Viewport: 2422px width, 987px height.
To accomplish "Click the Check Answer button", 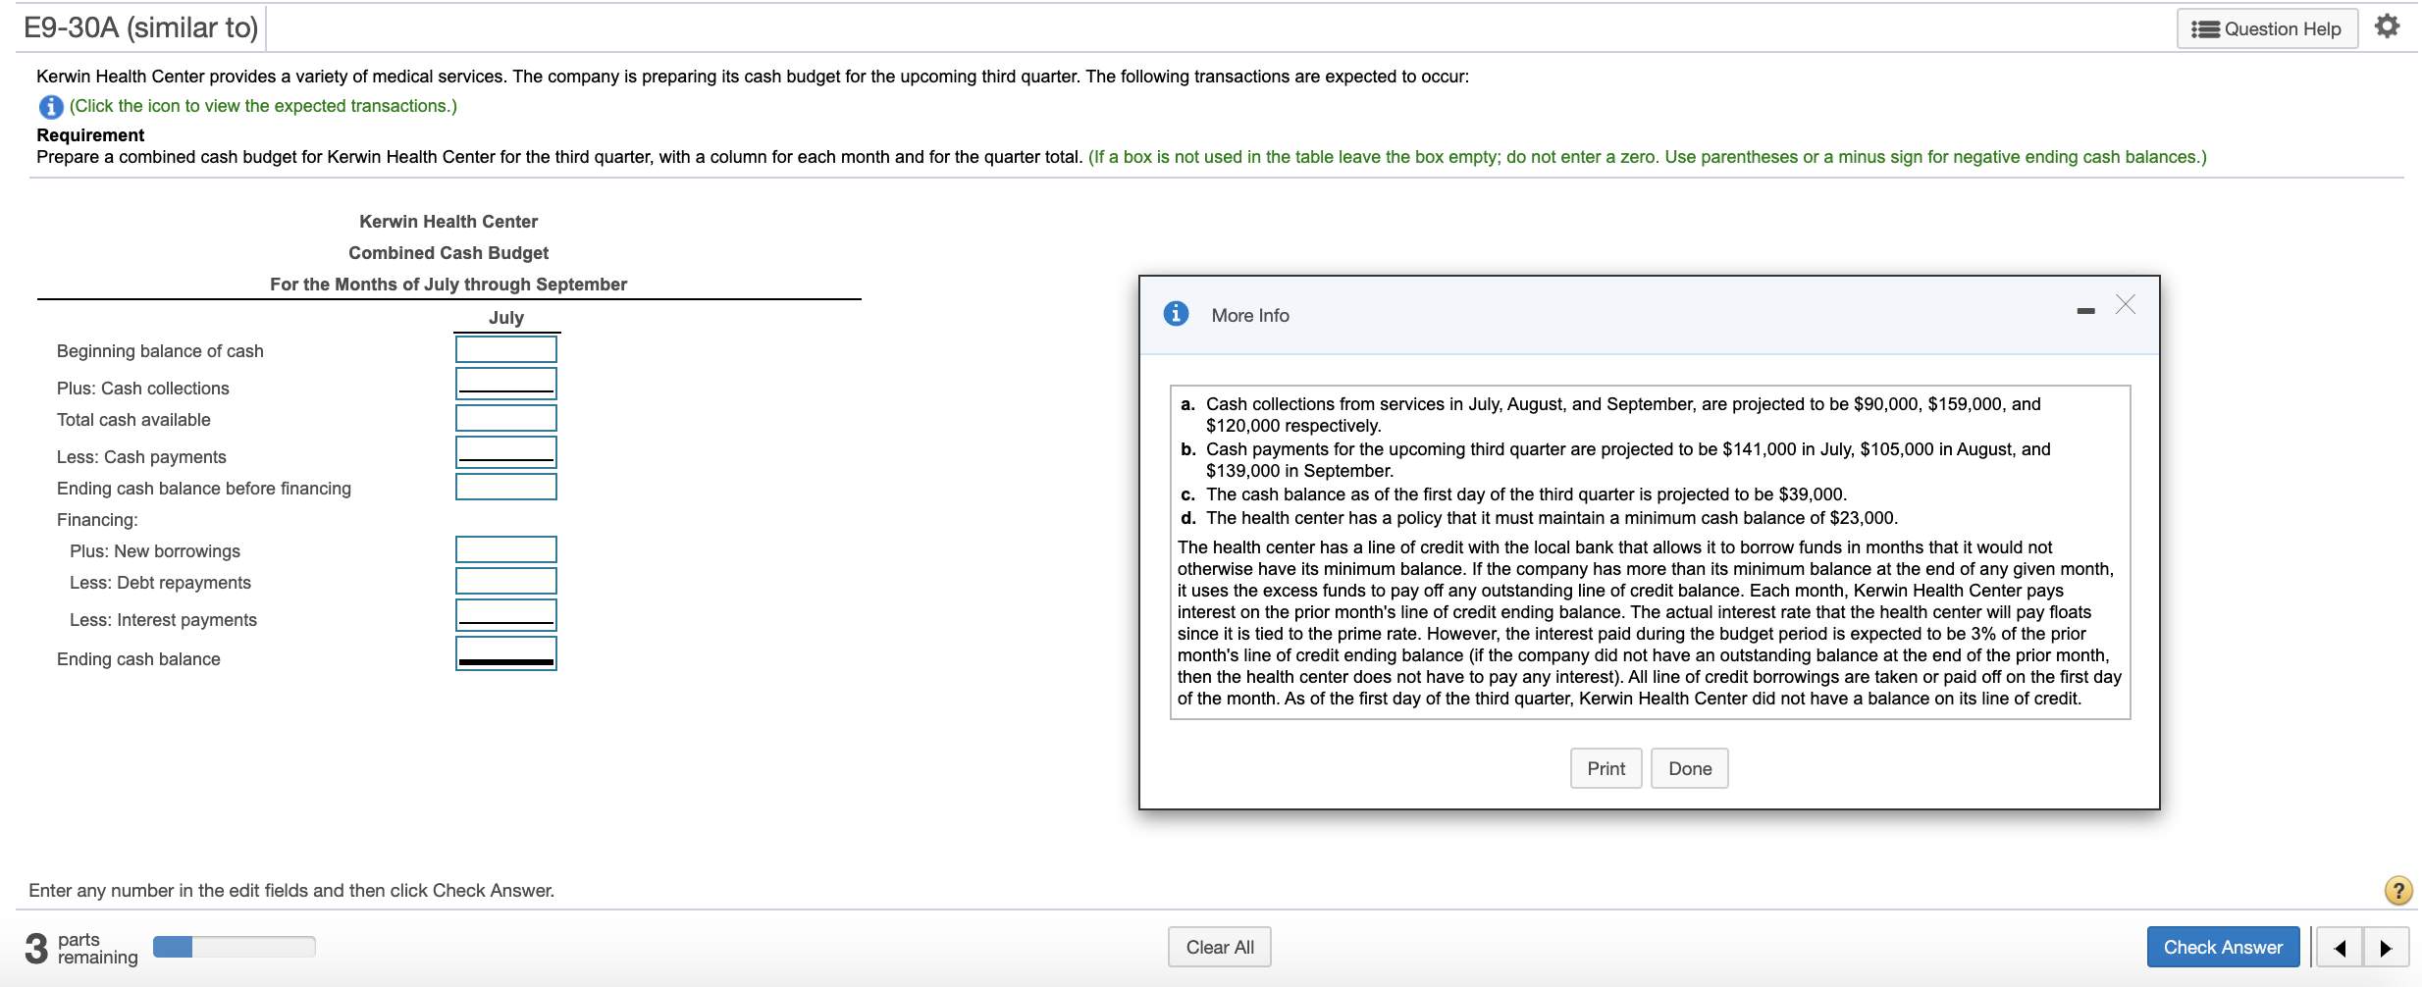I will click(2223, 946).
